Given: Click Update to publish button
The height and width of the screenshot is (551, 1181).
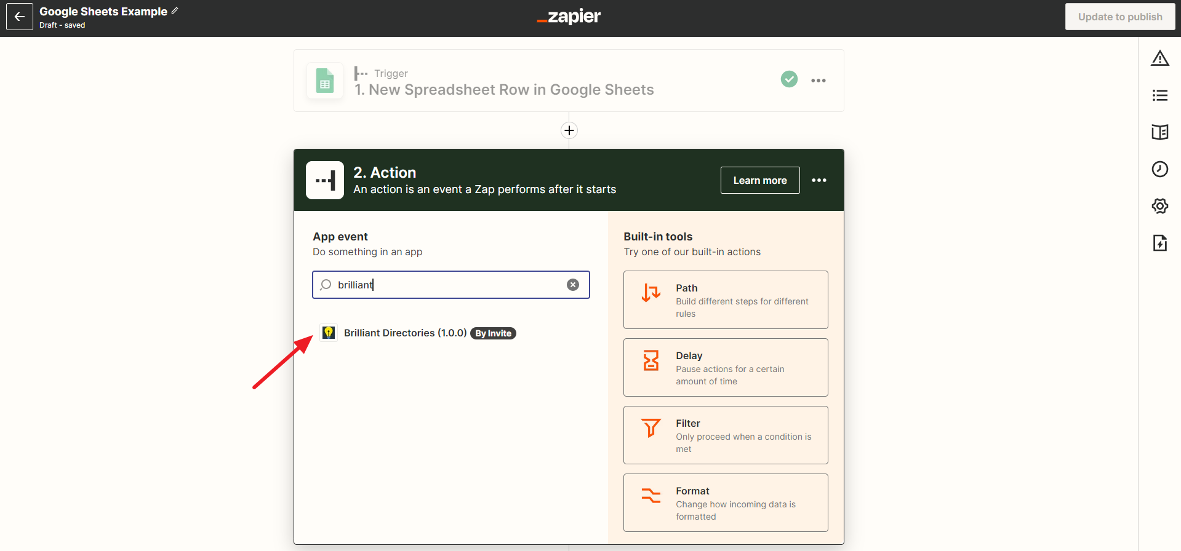Looking at the screenshot, I should coord(1120,17).
